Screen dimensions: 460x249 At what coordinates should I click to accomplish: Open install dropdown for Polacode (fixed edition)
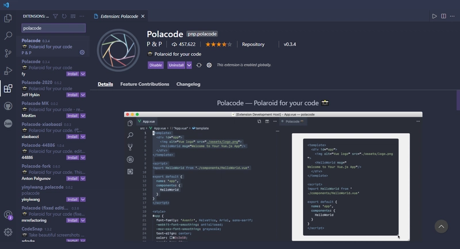[x=83, y=220]
